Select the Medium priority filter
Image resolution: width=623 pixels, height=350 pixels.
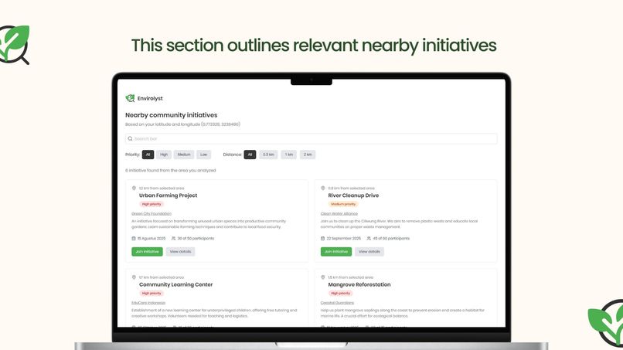[184, 155]
